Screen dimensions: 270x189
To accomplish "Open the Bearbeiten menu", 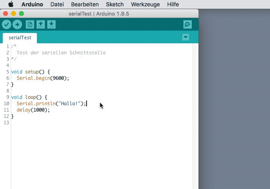I will pyautogui.click(x=85, y=4).
